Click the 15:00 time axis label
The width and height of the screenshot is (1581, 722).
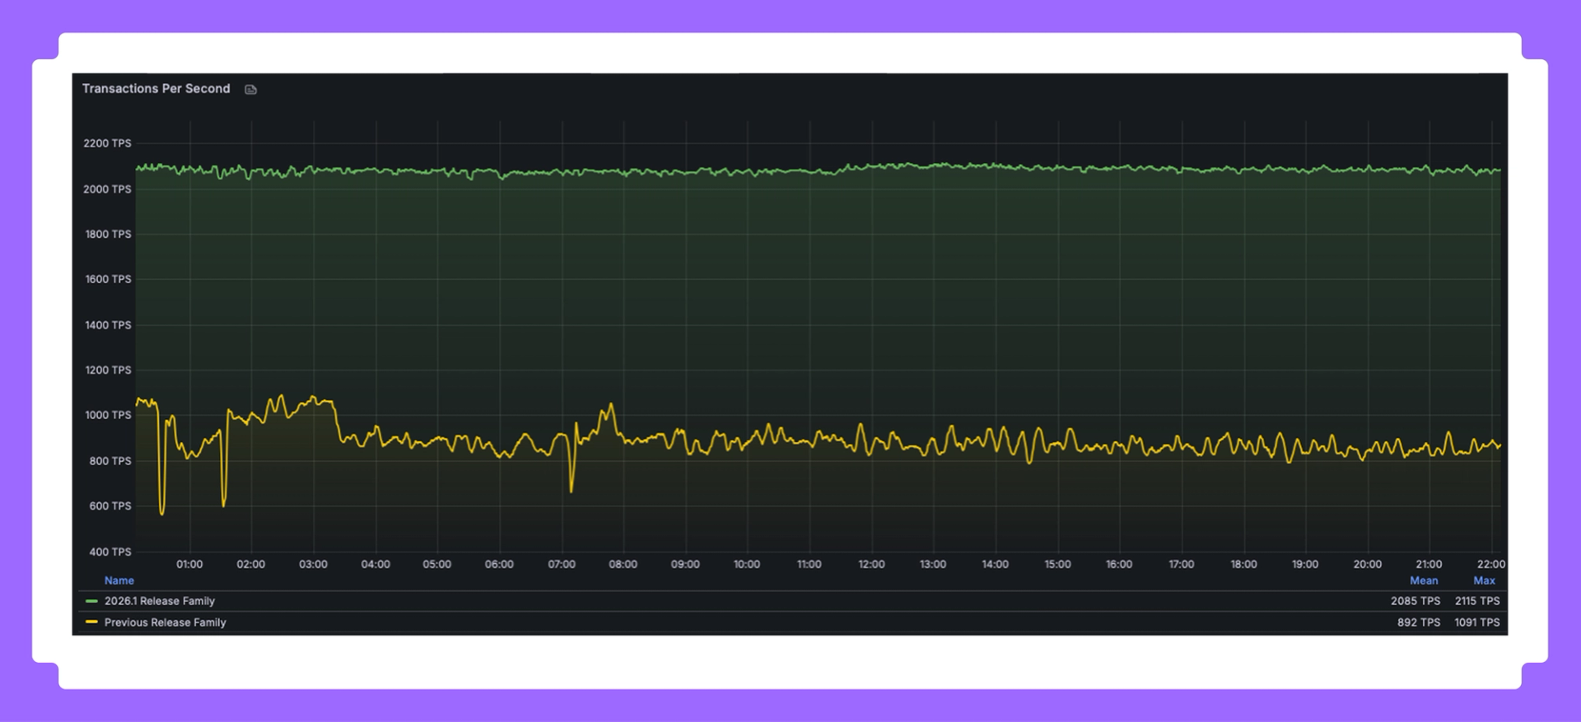1057,564
